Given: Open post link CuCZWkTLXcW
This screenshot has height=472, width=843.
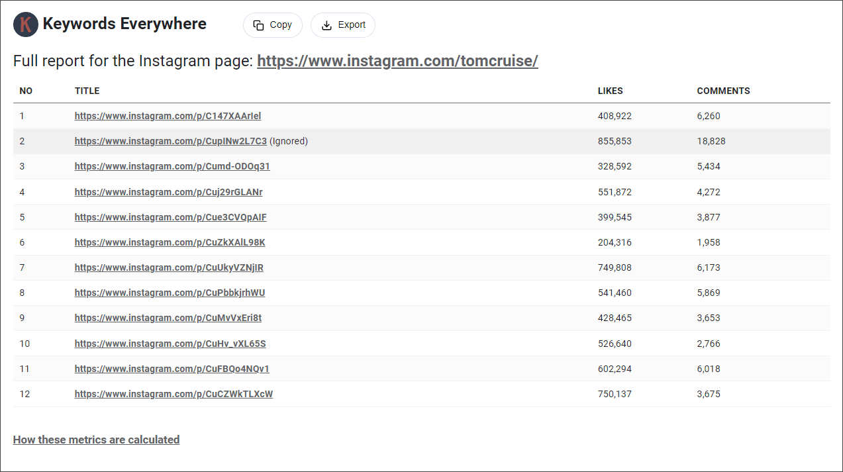Looking at the screenshot, I should (174, 394).
